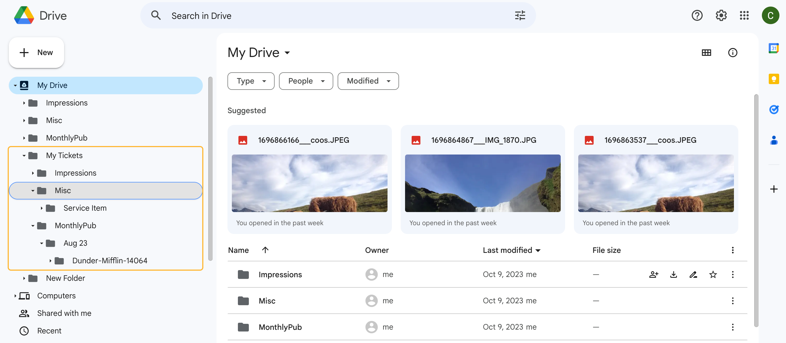Open the Help and support icon
Viewport: 786px width, 343px height.
coord(697,16)
